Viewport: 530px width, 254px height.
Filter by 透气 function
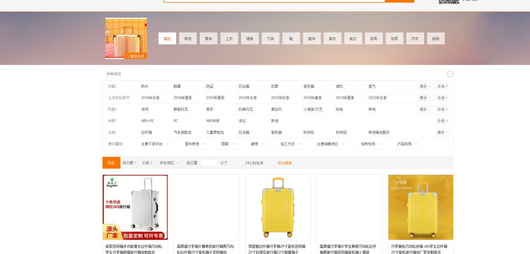tap(372, 86)
